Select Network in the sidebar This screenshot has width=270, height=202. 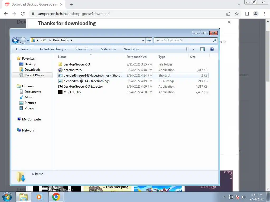click(28, 130)
